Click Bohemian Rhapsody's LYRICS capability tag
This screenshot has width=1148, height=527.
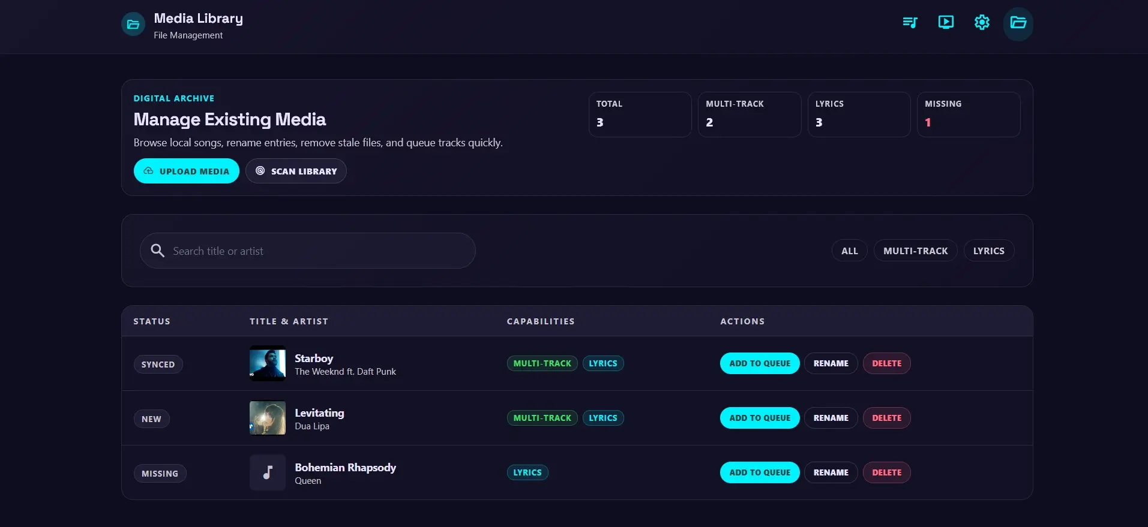[527, 472]
